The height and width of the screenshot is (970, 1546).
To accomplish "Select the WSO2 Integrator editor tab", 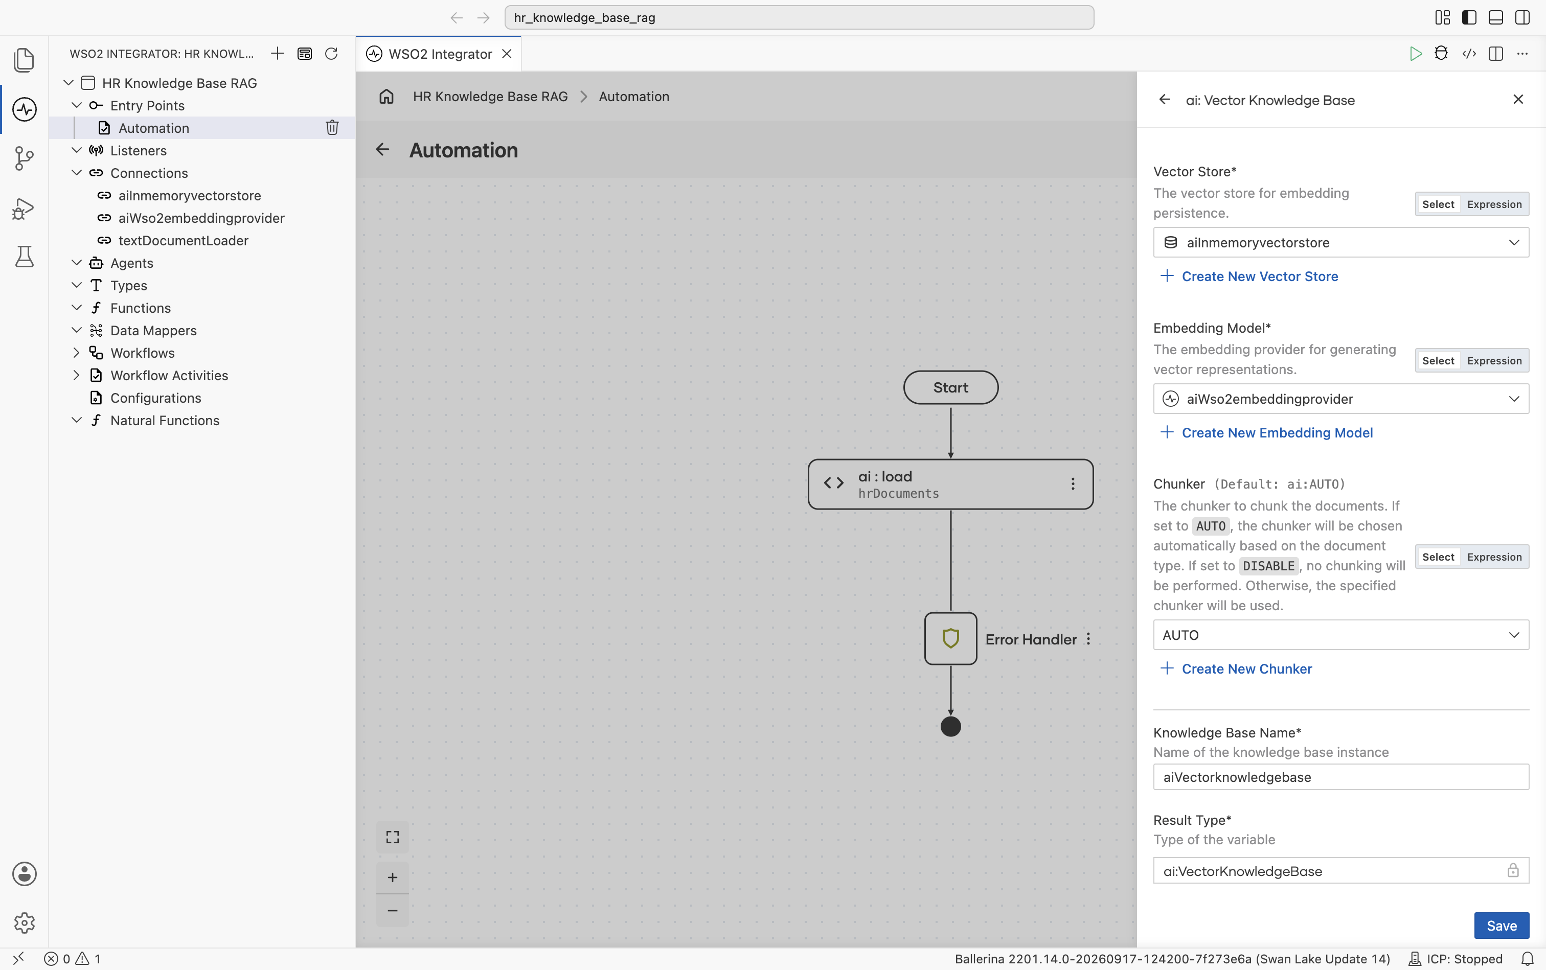I will [438, 54].
